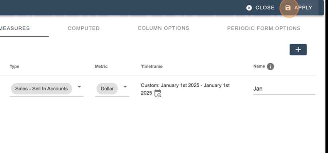Viewport: 328px width, 153px height.
Task: Open the timeframe calendar search icon
Action: pos(158,93)
